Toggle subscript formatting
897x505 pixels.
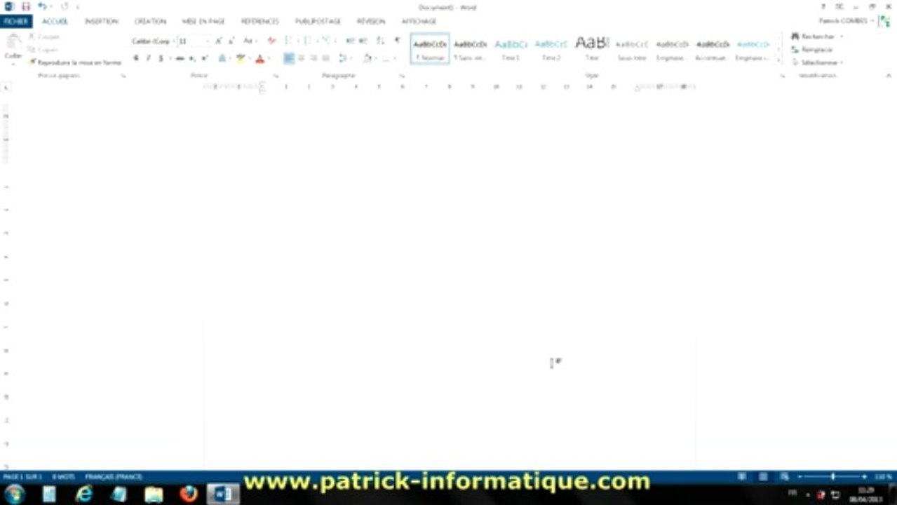tap(192, 58)
